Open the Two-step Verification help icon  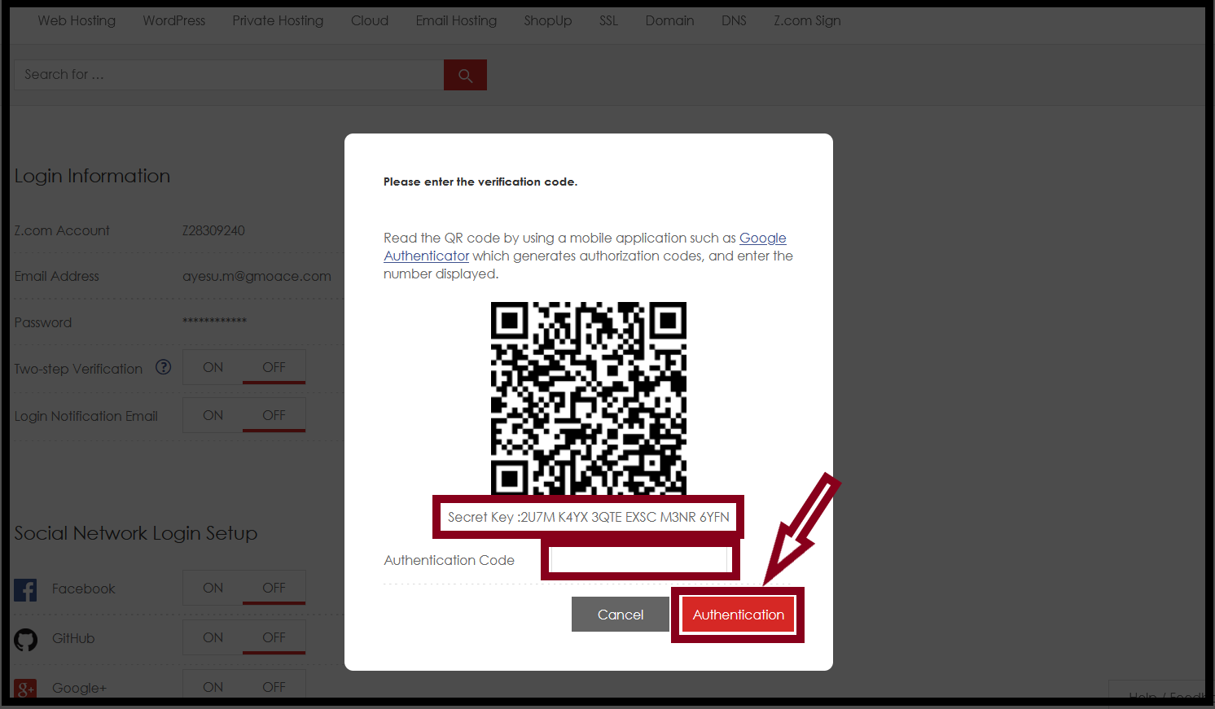point(164,367)
